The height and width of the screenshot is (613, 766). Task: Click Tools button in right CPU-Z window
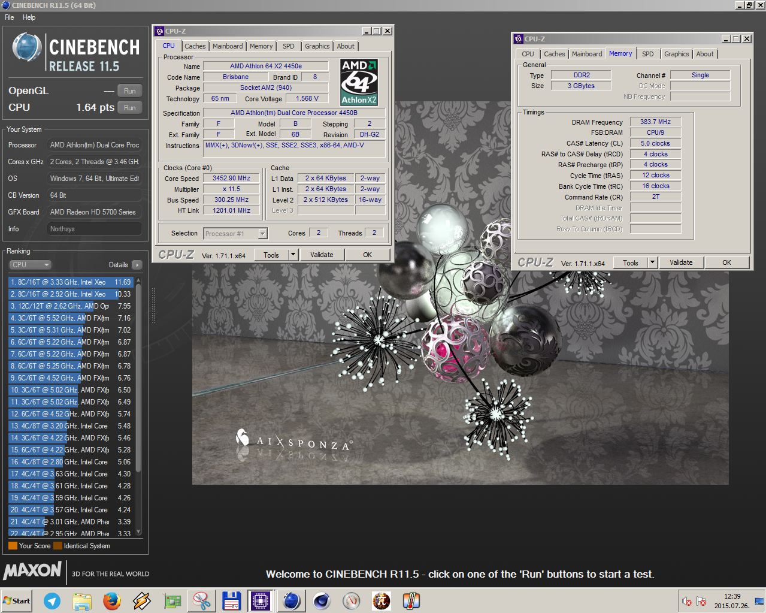(631, 262)
